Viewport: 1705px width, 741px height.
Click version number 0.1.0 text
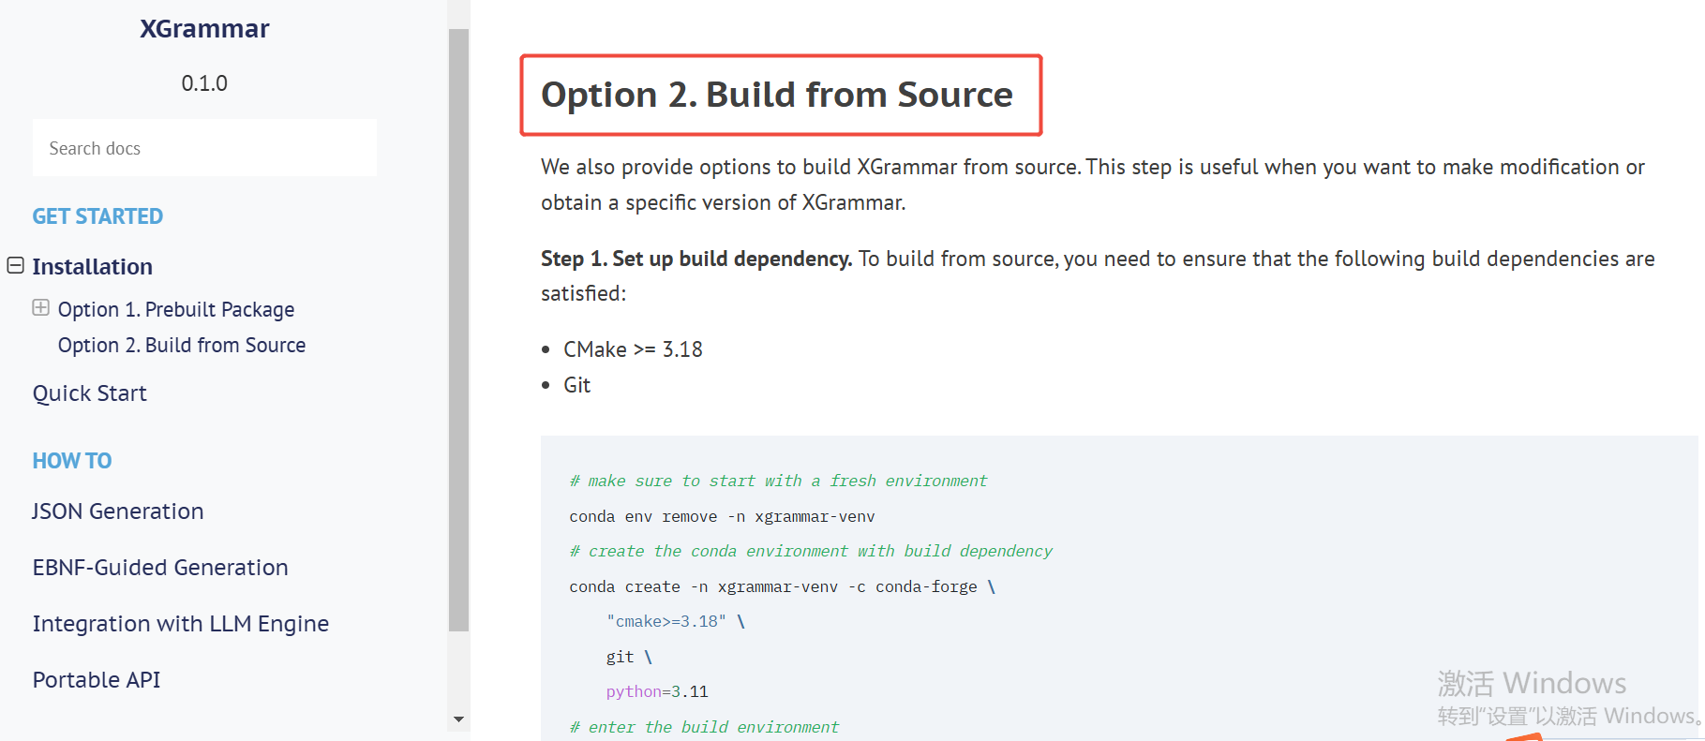[204, 83]
